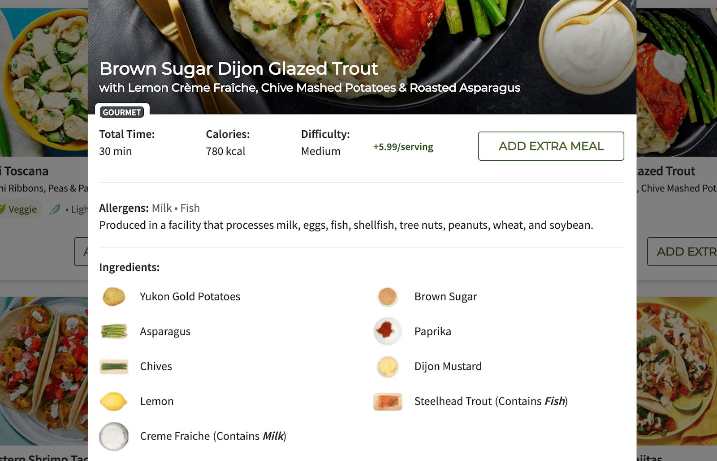Click the Asparagus ingredient icon
This screenshot has height=461, width=717.
(114, 331)
